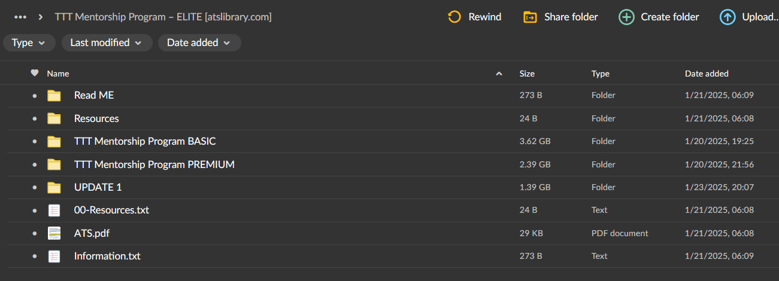
Task: Sort by Date added column header
Action: click(707, 74)
